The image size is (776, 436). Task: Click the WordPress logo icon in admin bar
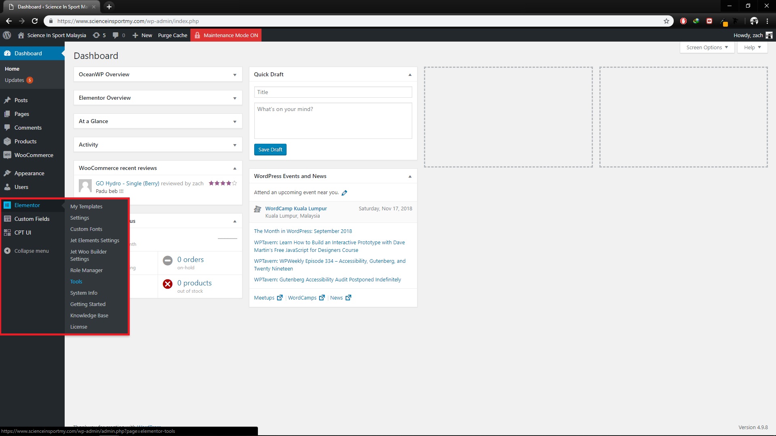pos(7,35)
